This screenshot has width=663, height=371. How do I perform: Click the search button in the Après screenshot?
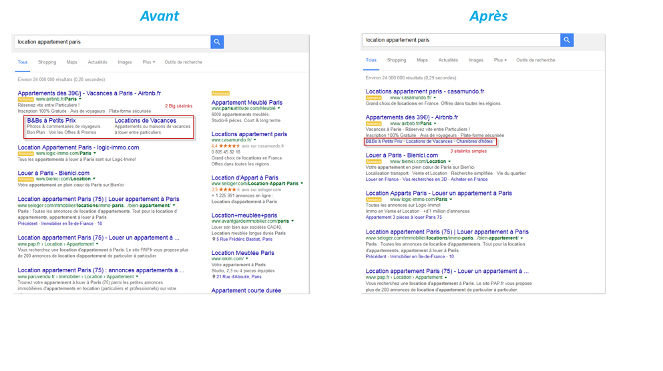(x=567, y=40)
